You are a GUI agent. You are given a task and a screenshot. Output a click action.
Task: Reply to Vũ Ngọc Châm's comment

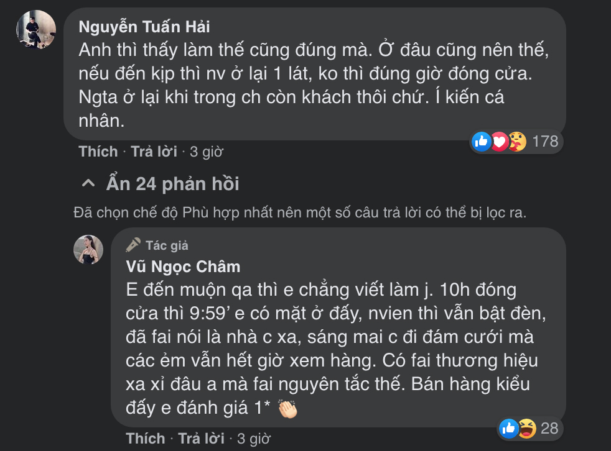click(x=201, y=439)
